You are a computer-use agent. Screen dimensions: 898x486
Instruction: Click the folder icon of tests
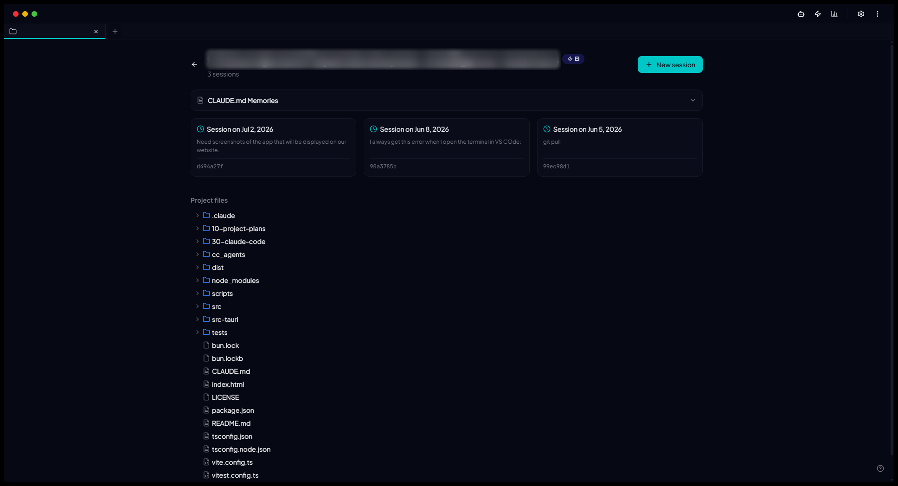tap(206, 332)
